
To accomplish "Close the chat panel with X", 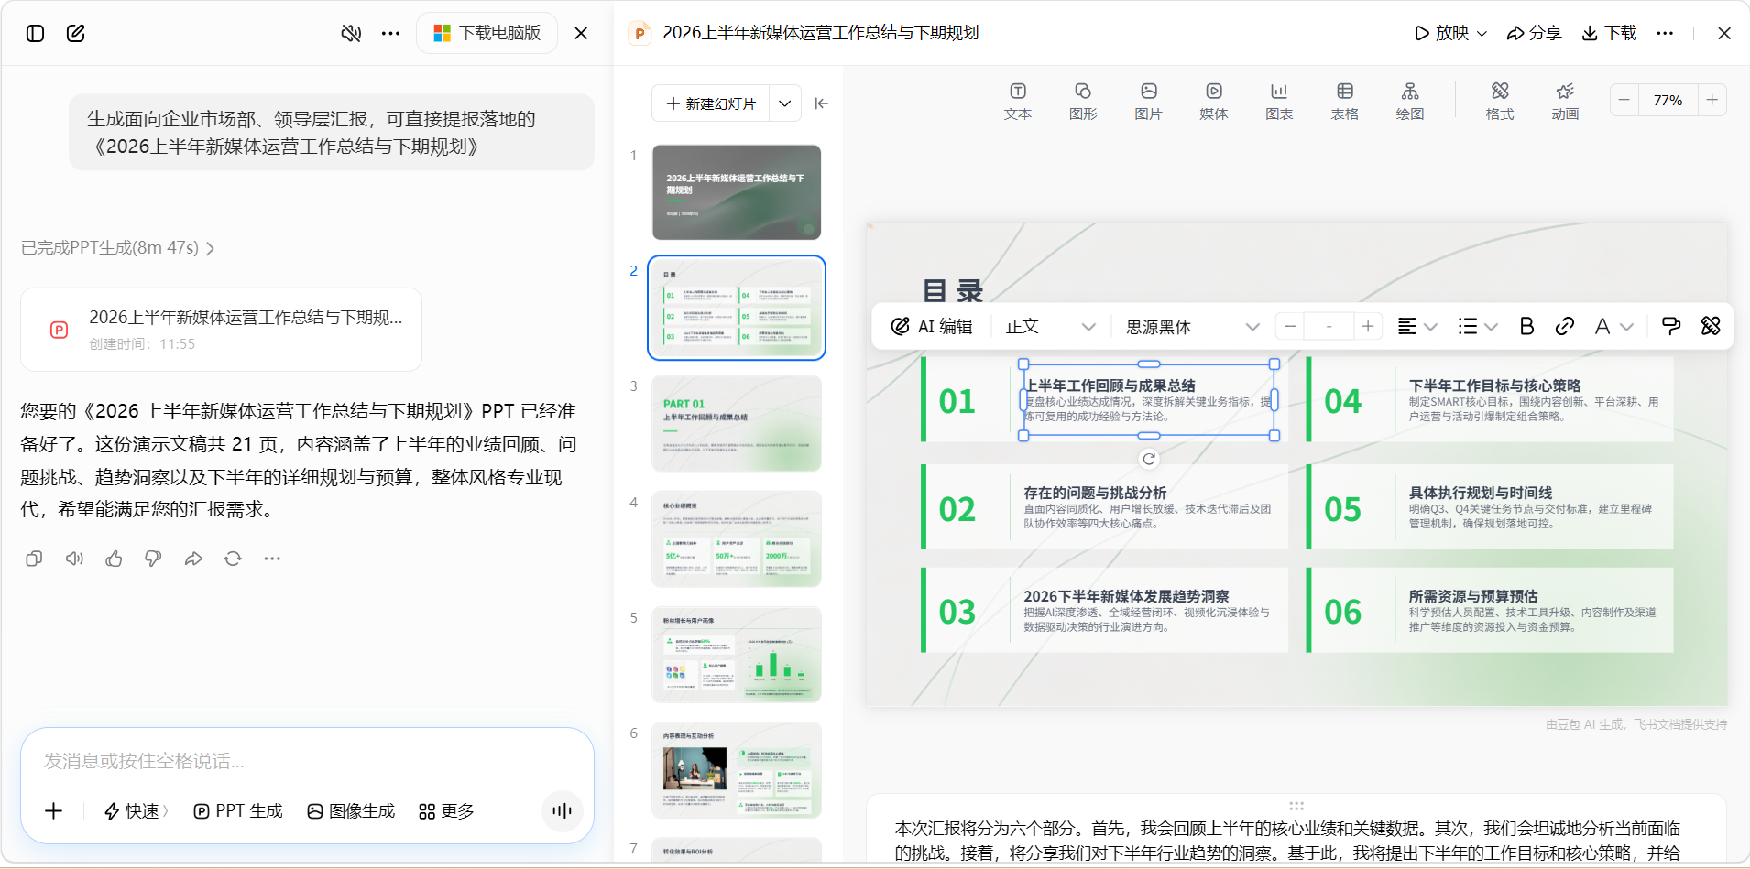I will point(581,33).
